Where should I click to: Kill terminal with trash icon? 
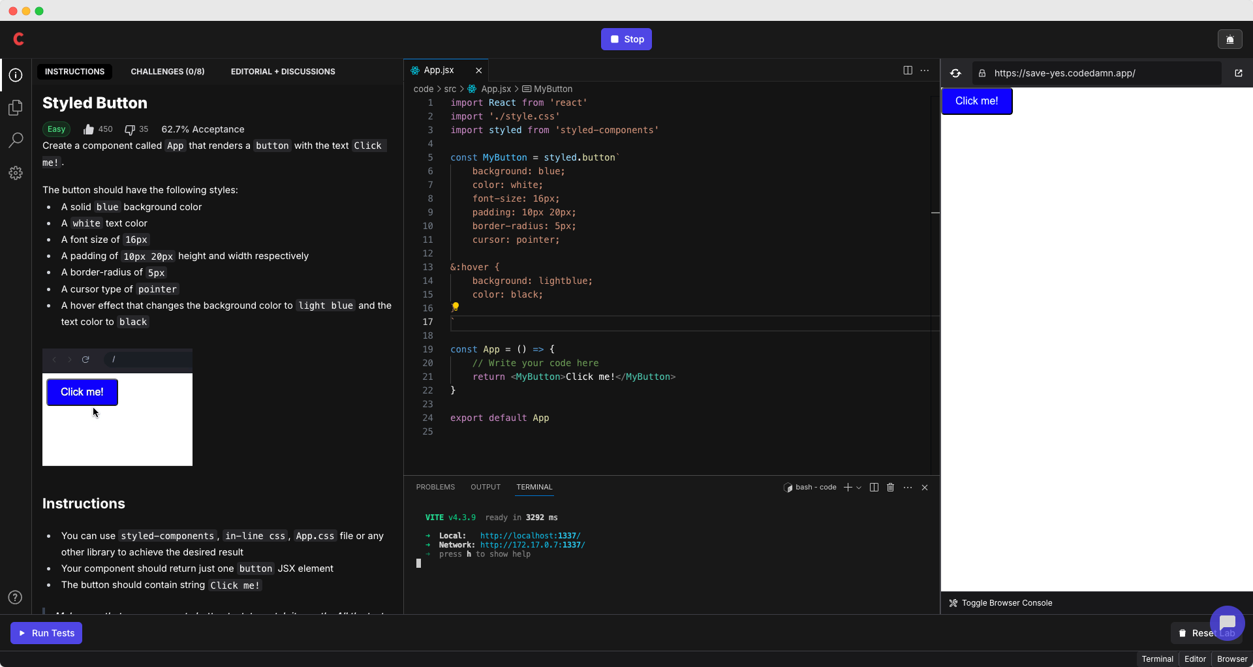coord(890,488)
